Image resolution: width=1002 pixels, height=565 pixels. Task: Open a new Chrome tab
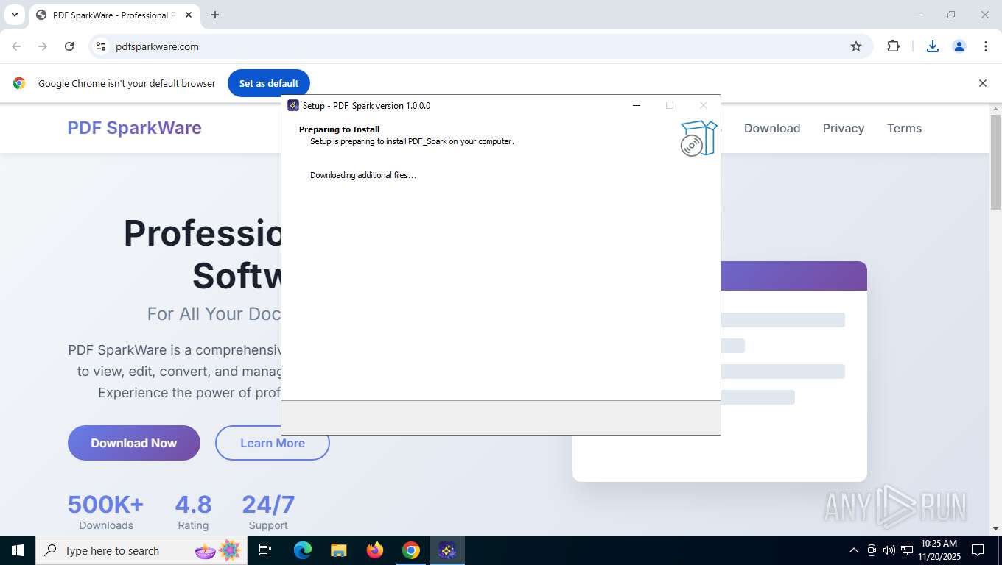point(215,15)
